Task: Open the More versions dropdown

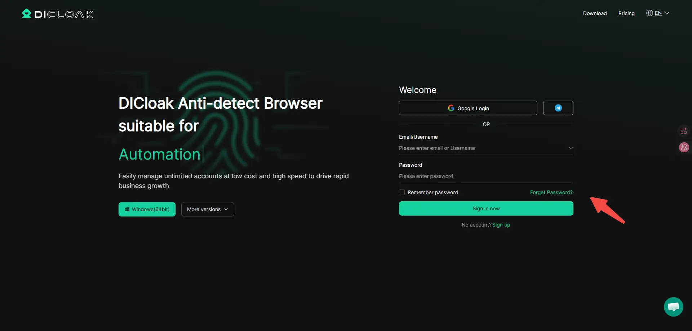Action: [x=208, y=209]
